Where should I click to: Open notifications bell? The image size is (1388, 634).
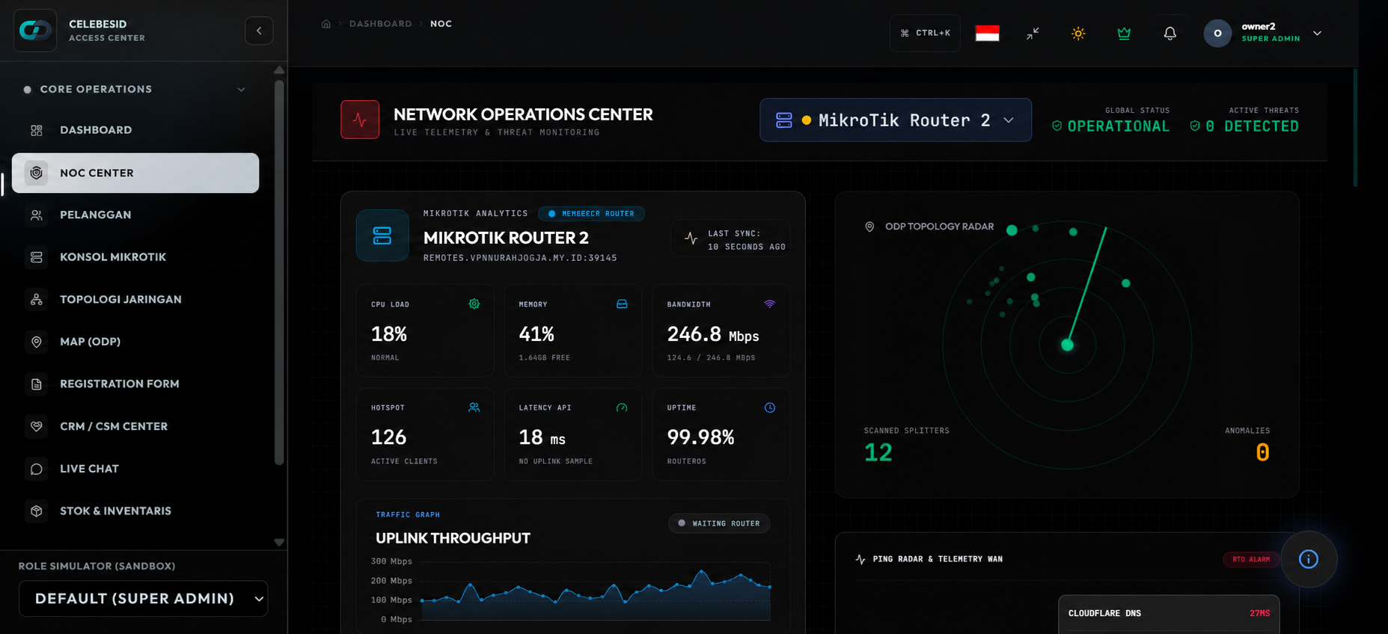[1170, 34]
